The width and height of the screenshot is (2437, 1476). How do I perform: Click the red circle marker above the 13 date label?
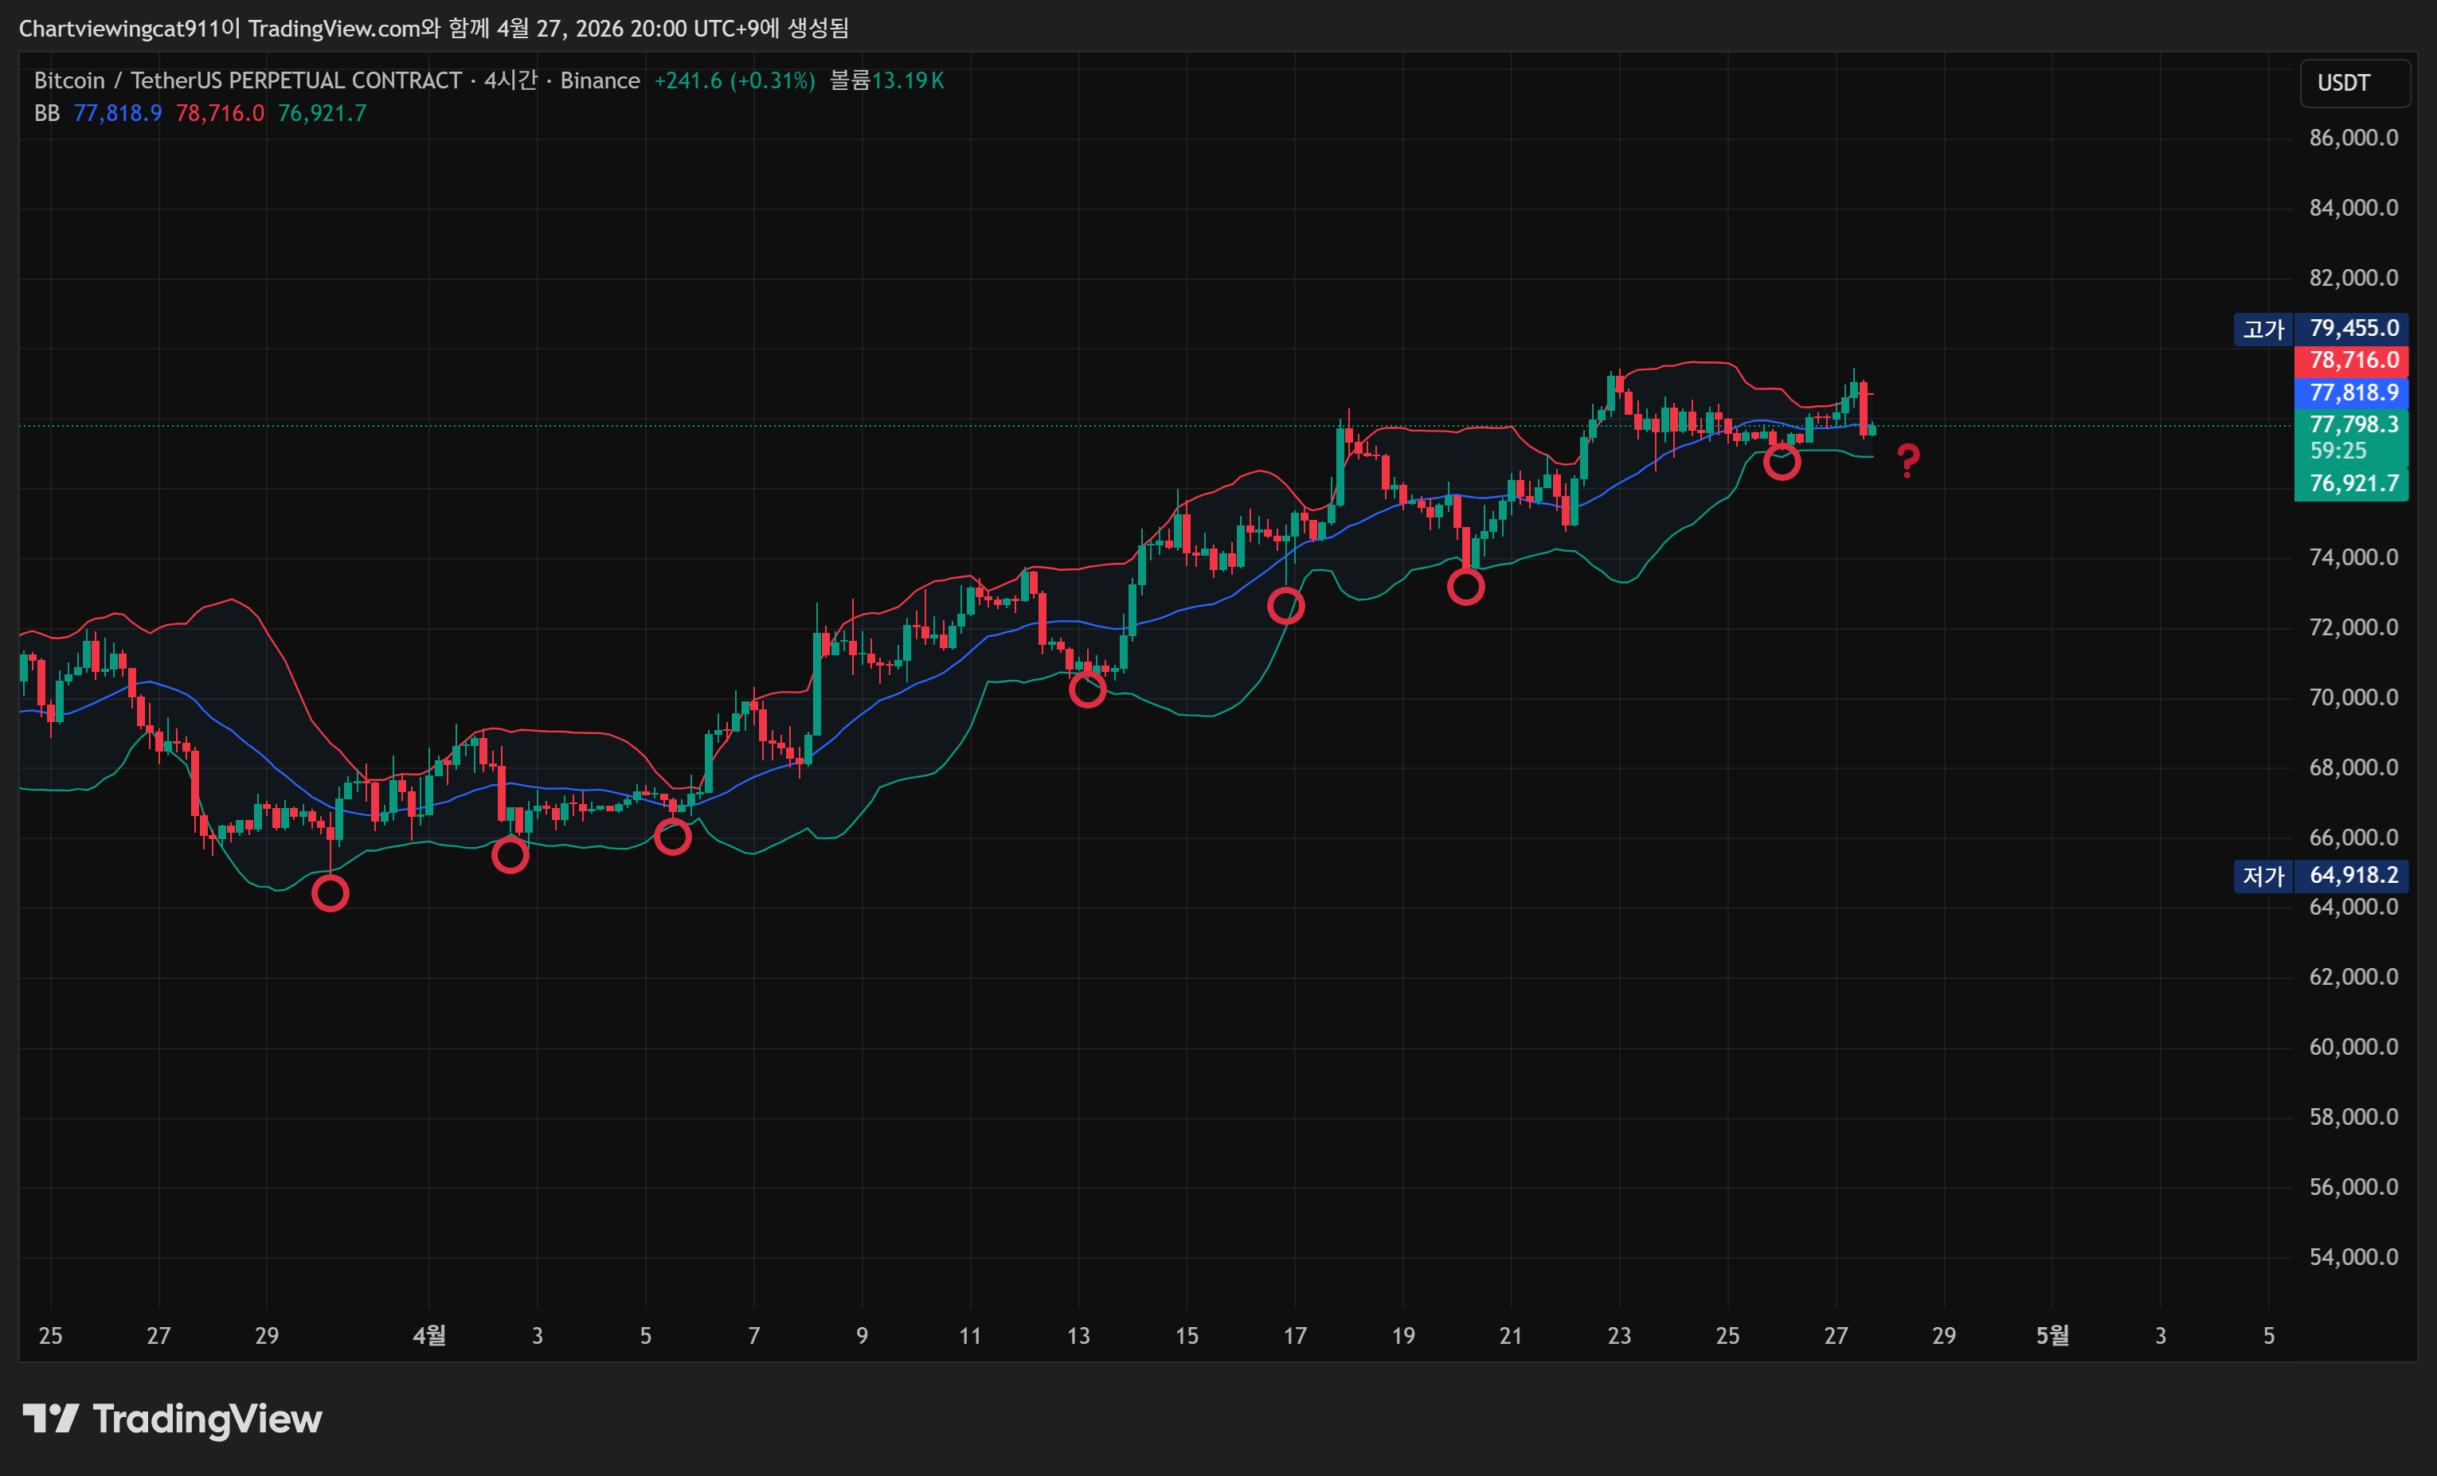tap(1087, 690)
